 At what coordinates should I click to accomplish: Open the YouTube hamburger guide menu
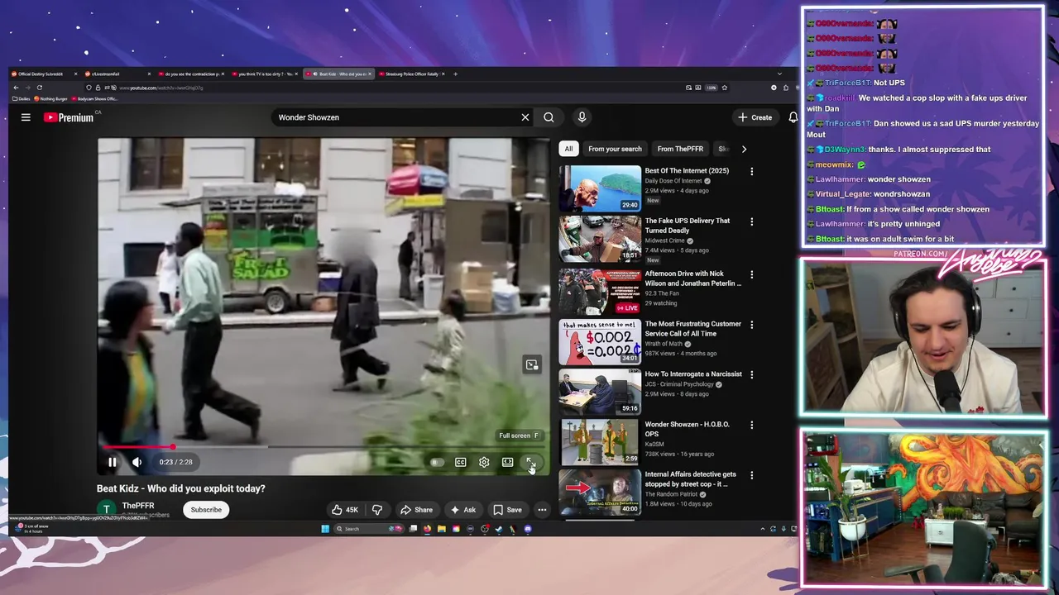tap(26, 117)
